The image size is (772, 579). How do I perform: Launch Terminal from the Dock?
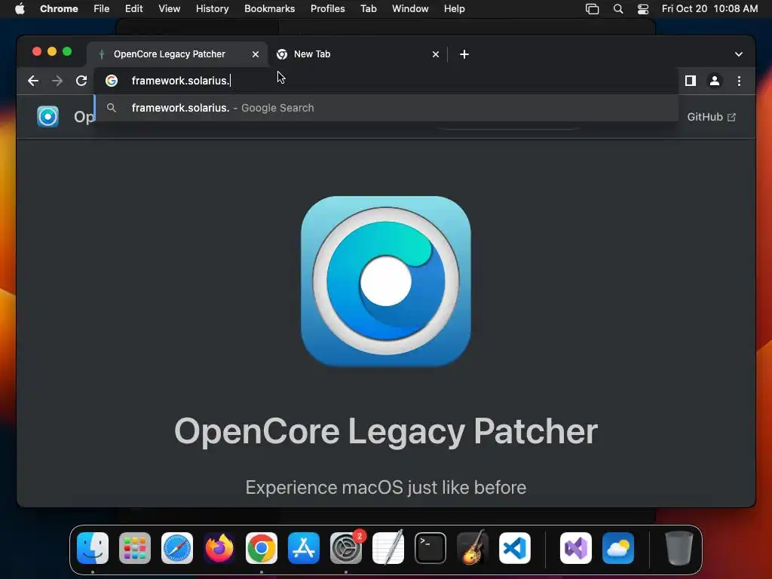430,548
